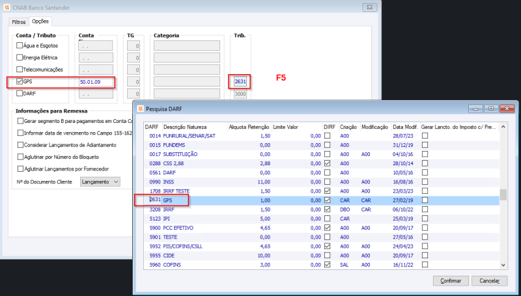
Task: Click the GPS Trib. field showing 2631
Action: point(240,81)
